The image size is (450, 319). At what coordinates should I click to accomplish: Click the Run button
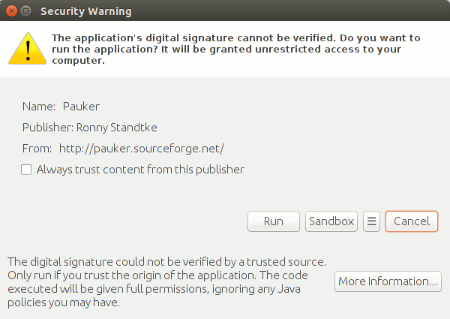coord(273,221)
